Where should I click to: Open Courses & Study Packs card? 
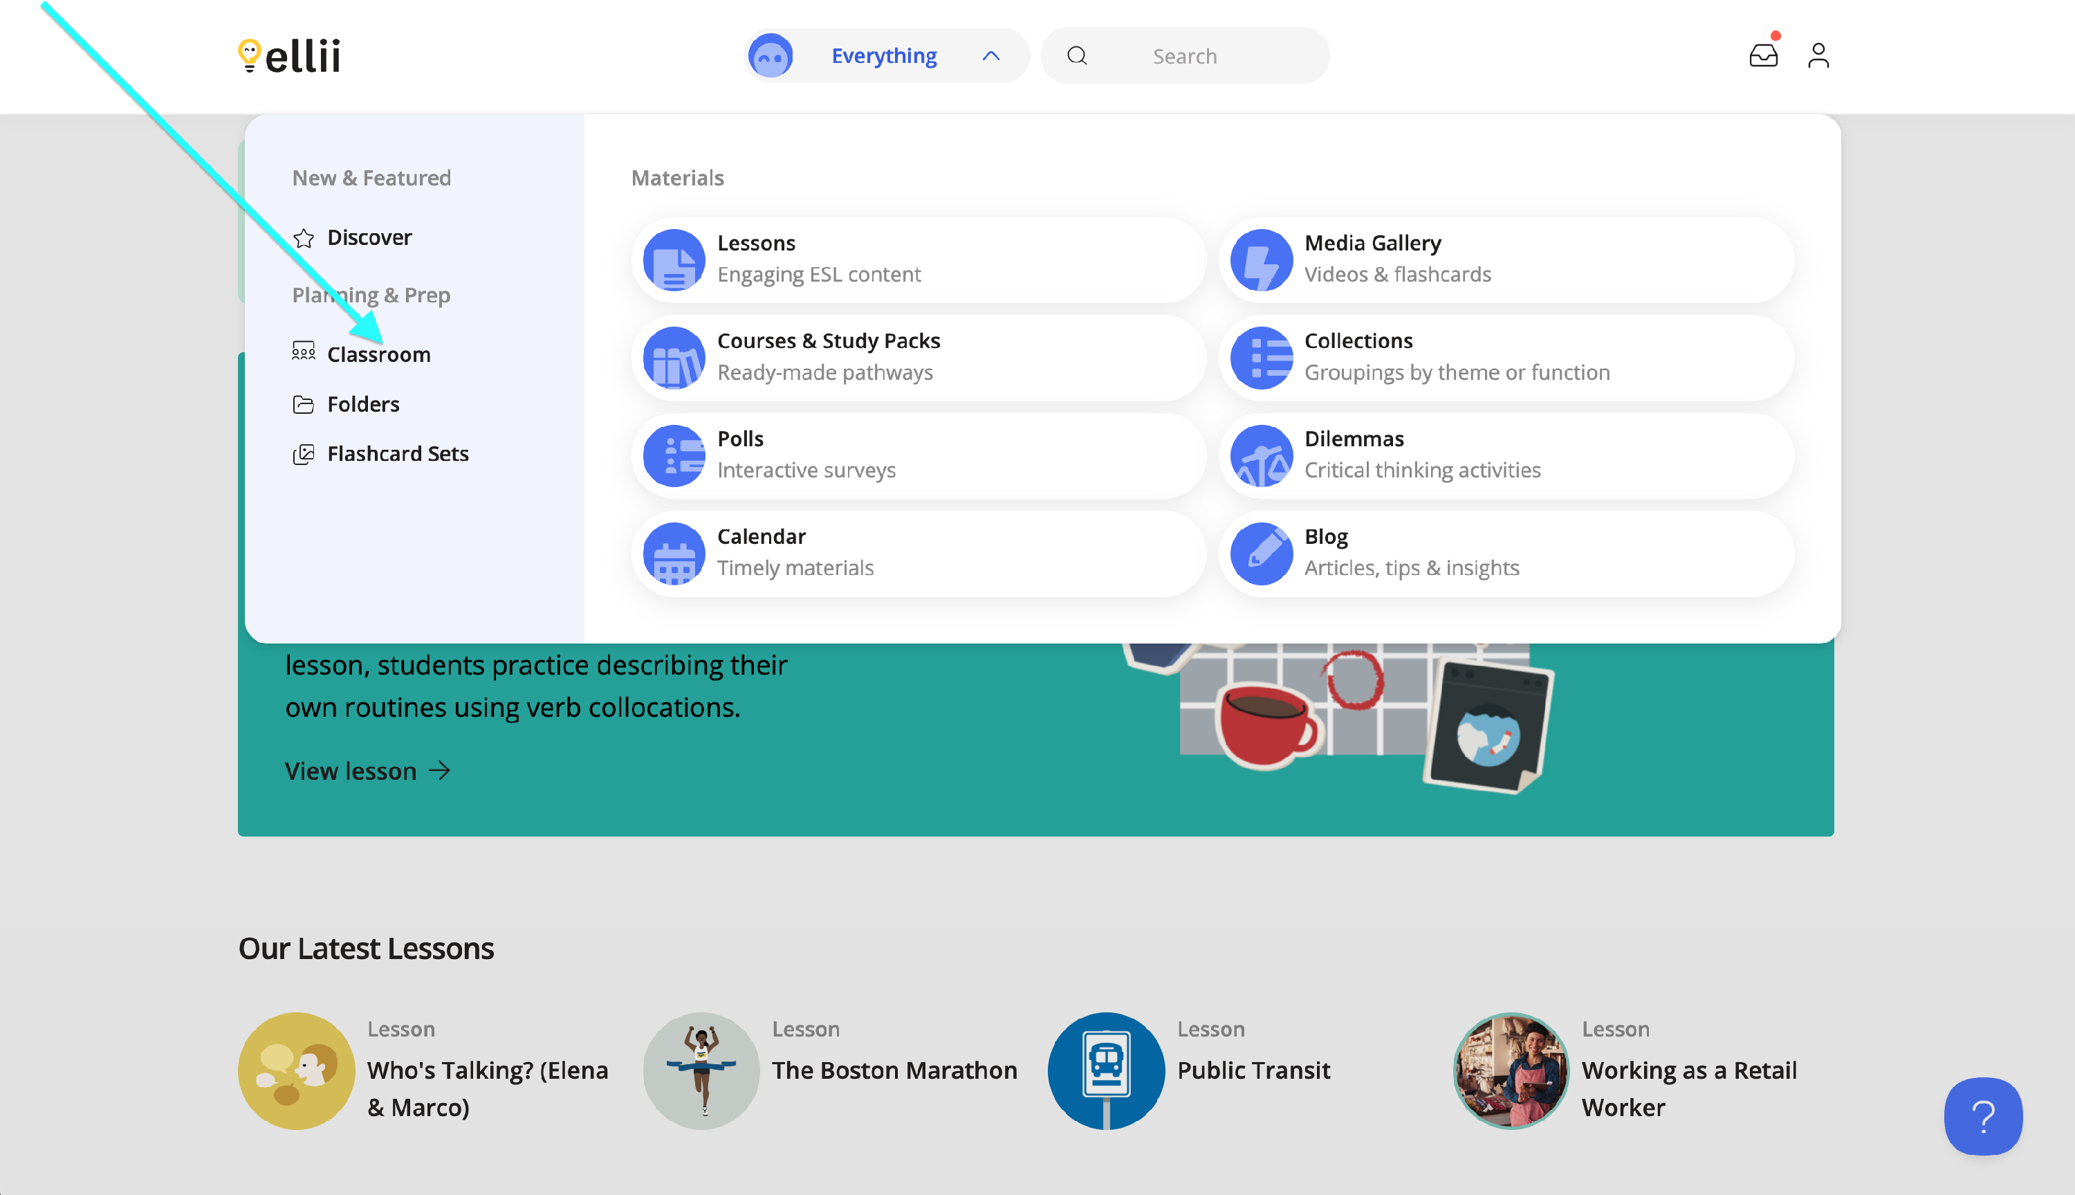pos(918,358)
